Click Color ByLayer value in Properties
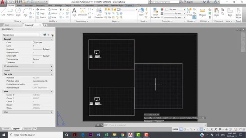The height and width of the screenshot is (138, 246). [38, 43]
